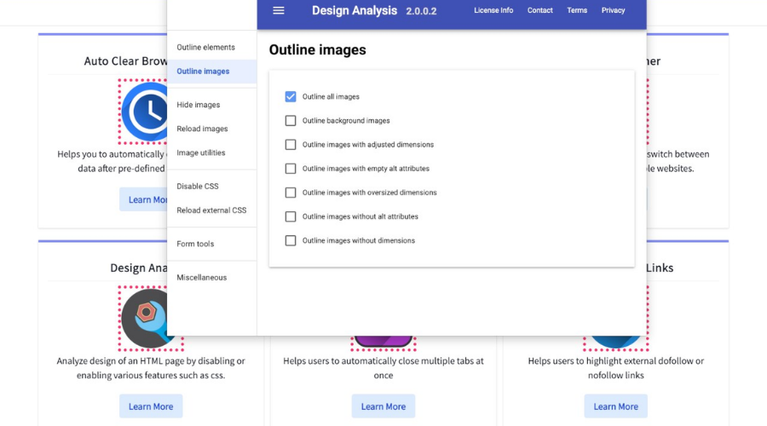Click the Auto Clear Browsing clock icon

coord(144,112)
